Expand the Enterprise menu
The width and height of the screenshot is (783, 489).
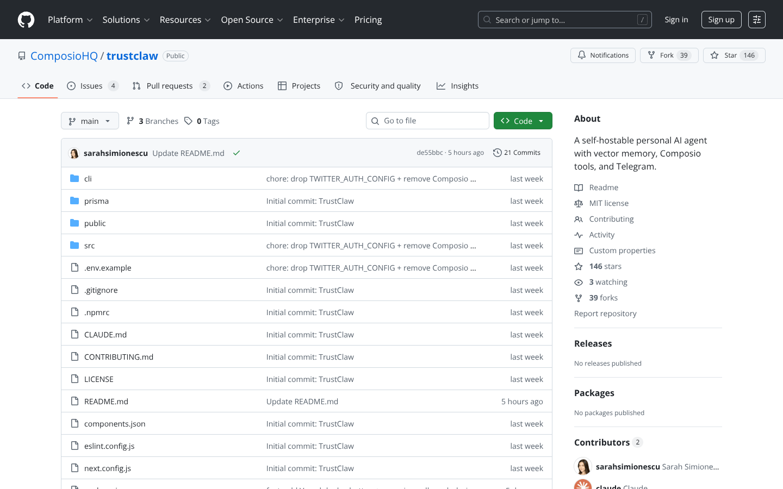coord(319,20)
